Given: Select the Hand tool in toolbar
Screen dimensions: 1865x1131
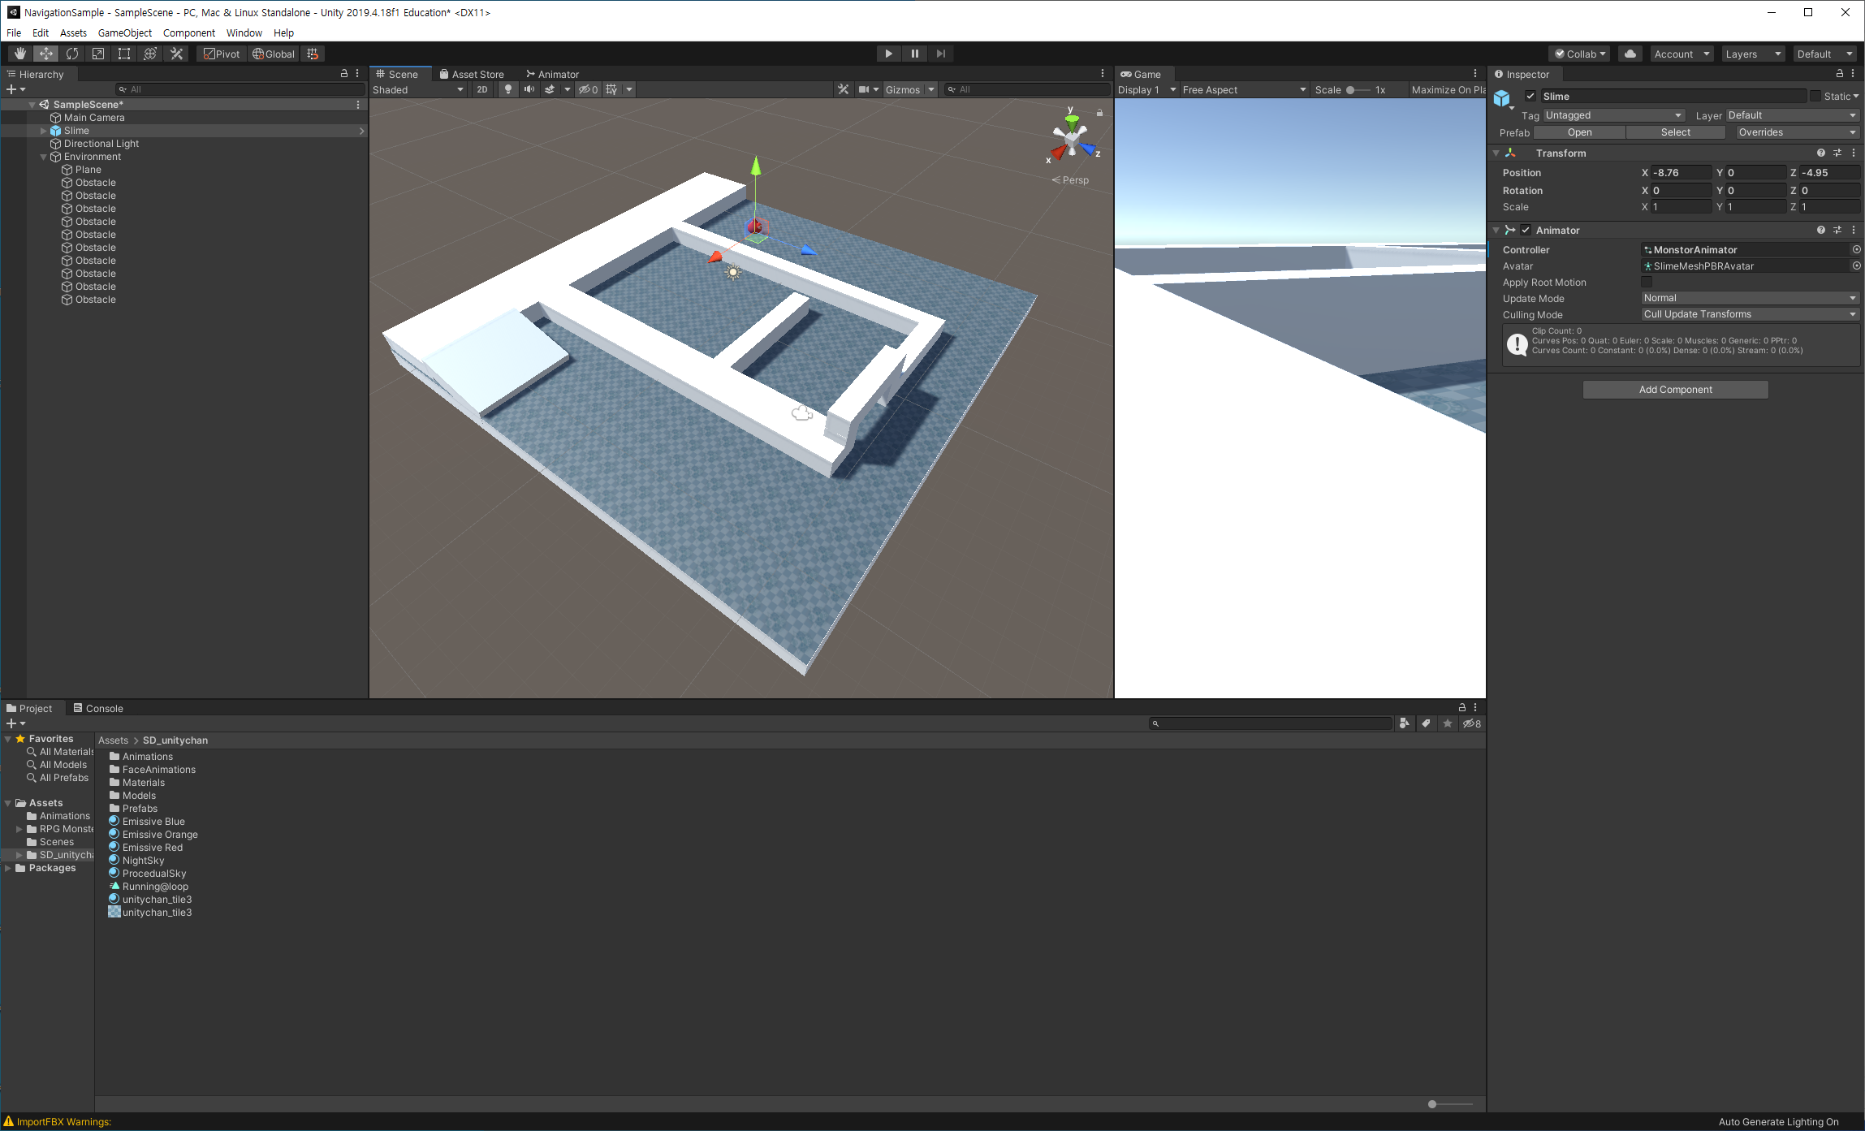Looking at the screenshot, I should tap(20, 54).
